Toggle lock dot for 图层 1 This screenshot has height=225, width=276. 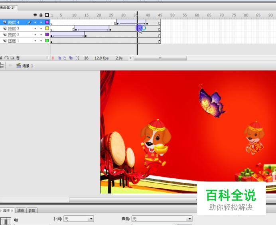click(x=41, y=41)
